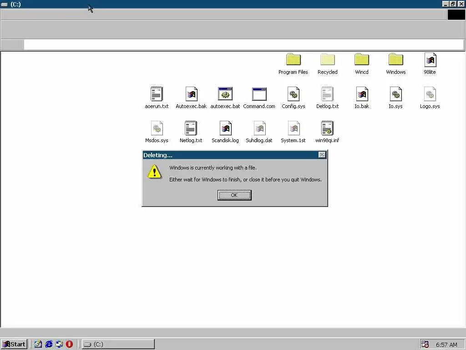
Task: Click the first quick launch icon with the pencil
Action: point(38,345)
